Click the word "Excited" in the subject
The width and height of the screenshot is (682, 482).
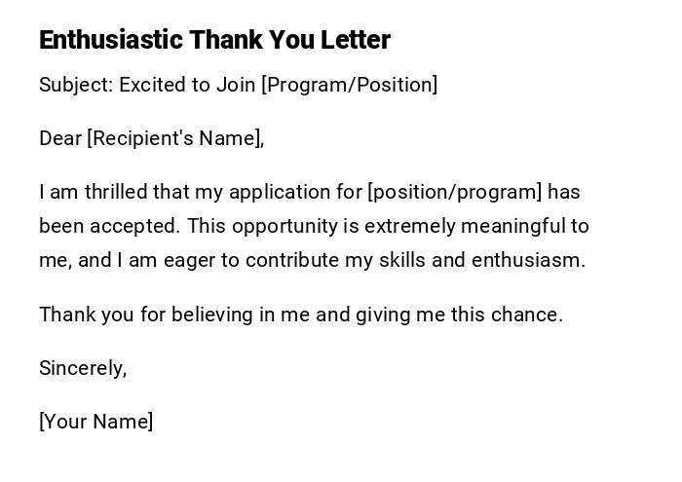[x=151, y=85]
